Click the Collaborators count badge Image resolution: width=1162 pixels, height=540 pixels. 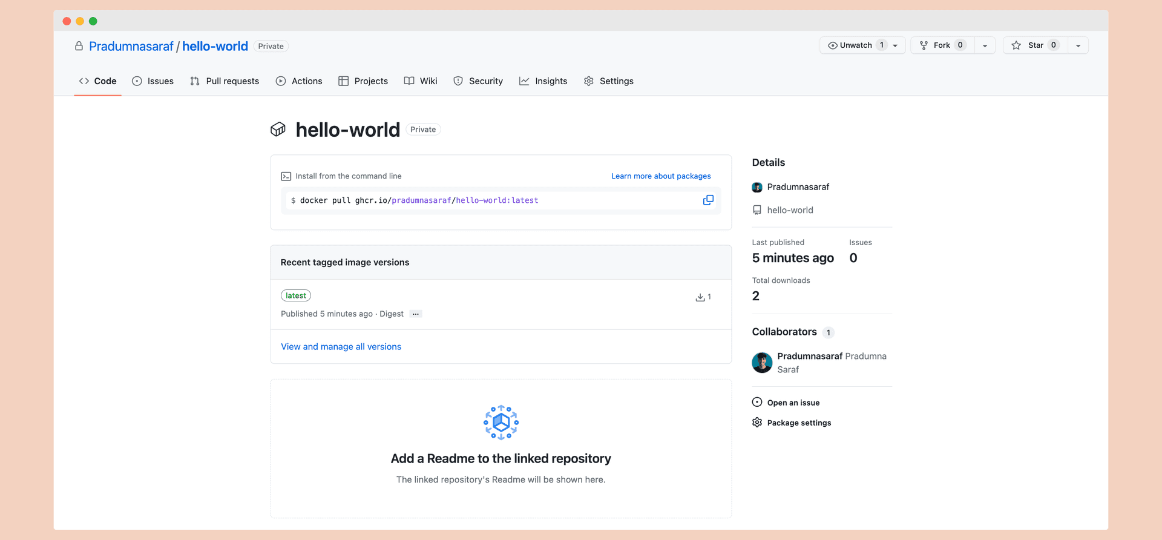point(829,332)
